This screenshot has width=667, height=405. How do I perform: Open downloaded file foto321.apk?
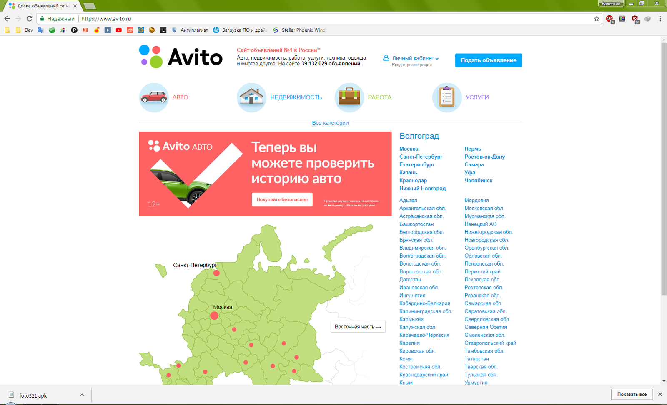(33, 395)
